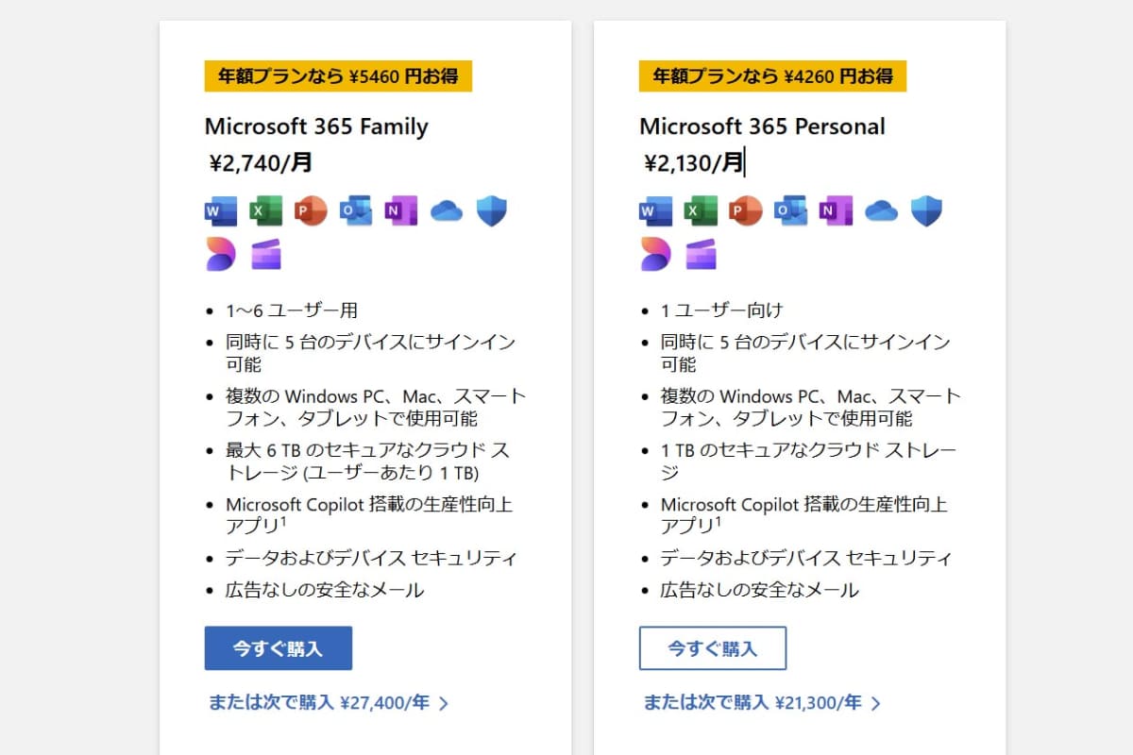Viewport: 1133px width, 755px height.
Task: Click the Outlook icon in Family plan
Action: pyautogui.click(x=356, y=211)
